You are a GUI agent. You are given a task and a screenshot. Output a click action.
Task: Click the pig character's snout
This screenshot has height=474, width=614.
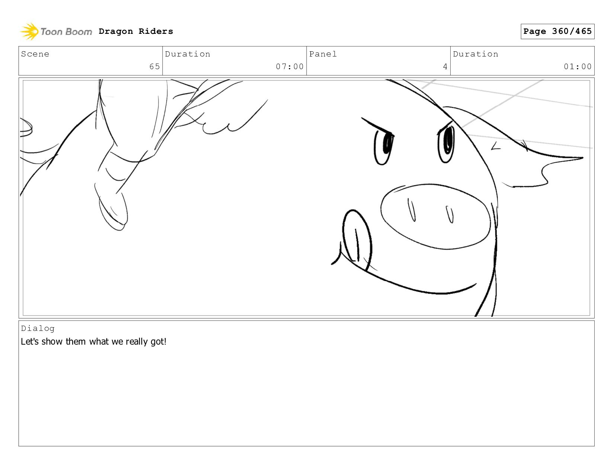[436, 216]
